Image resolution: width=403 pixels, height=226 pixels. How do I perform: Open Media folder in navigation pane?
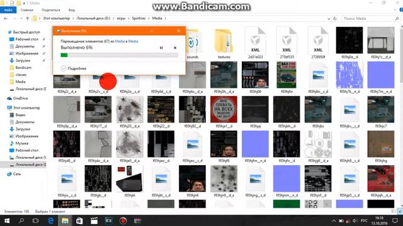pyautogui.click(x=20, y=82)
